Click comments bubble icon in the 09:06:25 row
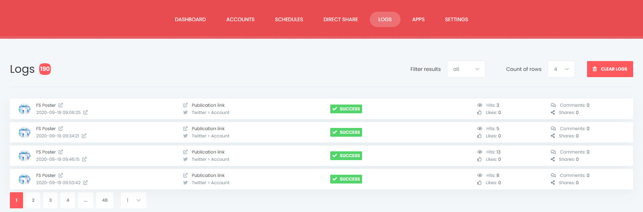Screen dimensions: 643x212 click(553, 105)
